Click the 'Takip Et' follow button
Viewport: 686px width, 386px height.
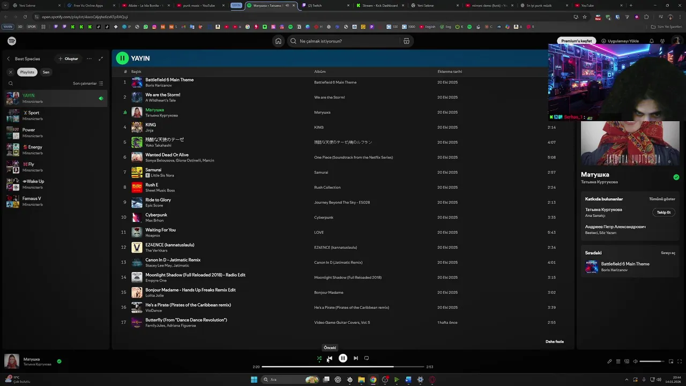click(664, 212)
